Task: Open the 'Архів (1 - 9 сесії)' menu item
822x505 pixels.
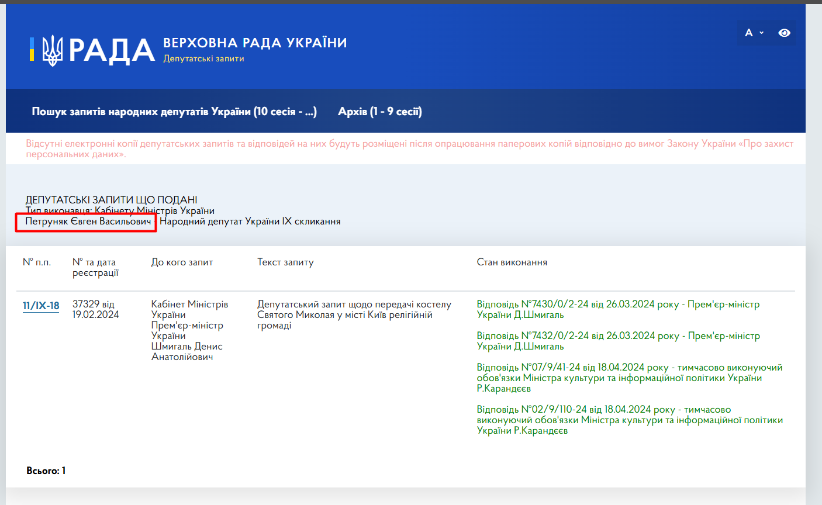Action: 380,111
